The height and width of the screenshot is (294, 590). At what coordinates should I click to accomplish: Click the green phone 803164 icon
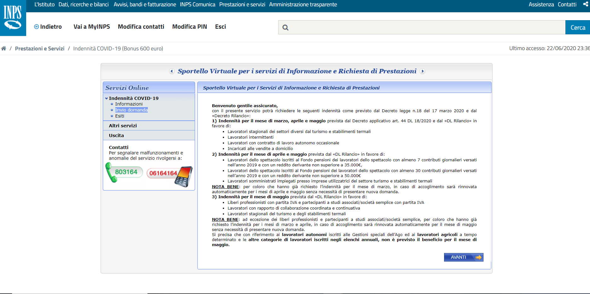(x=124, y=172)
